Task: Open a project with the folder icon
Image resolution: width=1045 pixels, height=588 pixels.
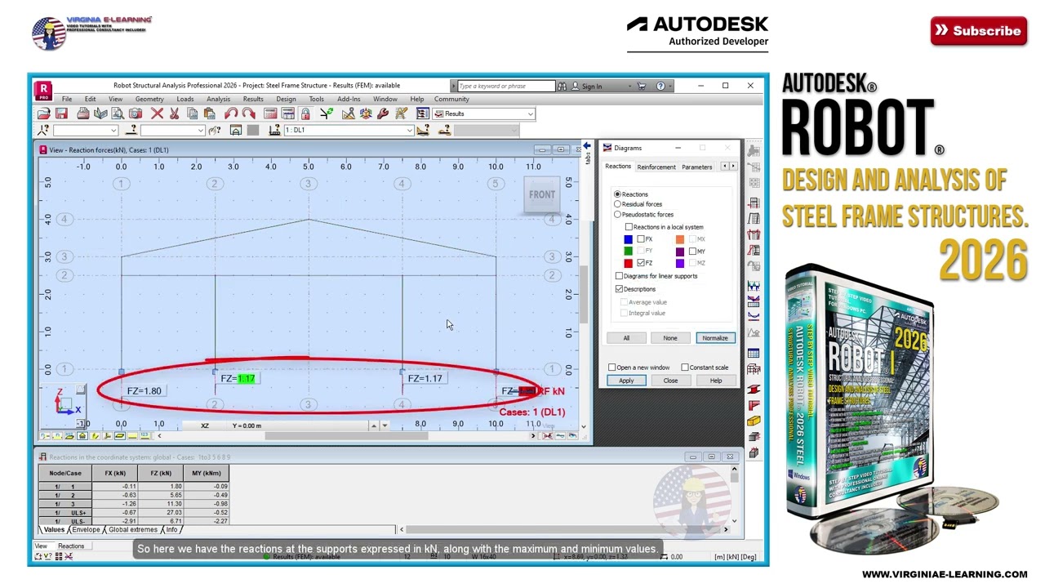Action: (x=44, y=114)
